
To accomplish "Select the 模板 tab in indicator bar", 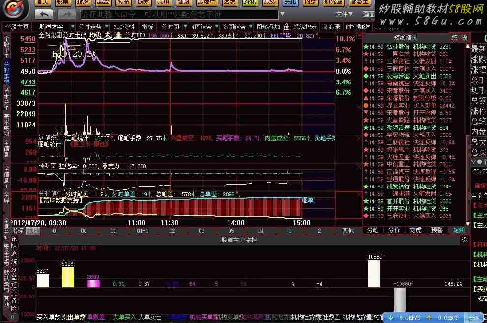I will (32, 231).
